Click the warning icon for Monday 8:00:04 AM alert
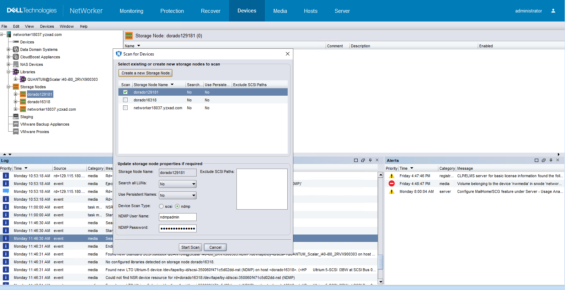This screenshot has height=290, width=565. click(x=391, y=191)
